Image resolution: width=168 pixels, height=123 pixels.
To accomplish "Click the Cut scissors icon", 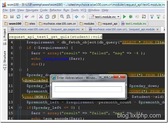I will pyautogui.click(x=41, y=17).
